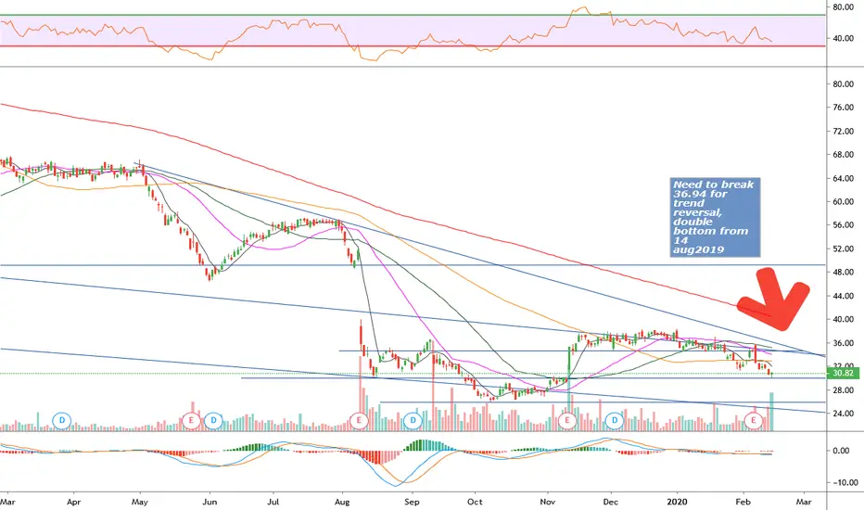Click the 52.00 price axis label
This screenshot has height=510, width=864.
point(843,249)
